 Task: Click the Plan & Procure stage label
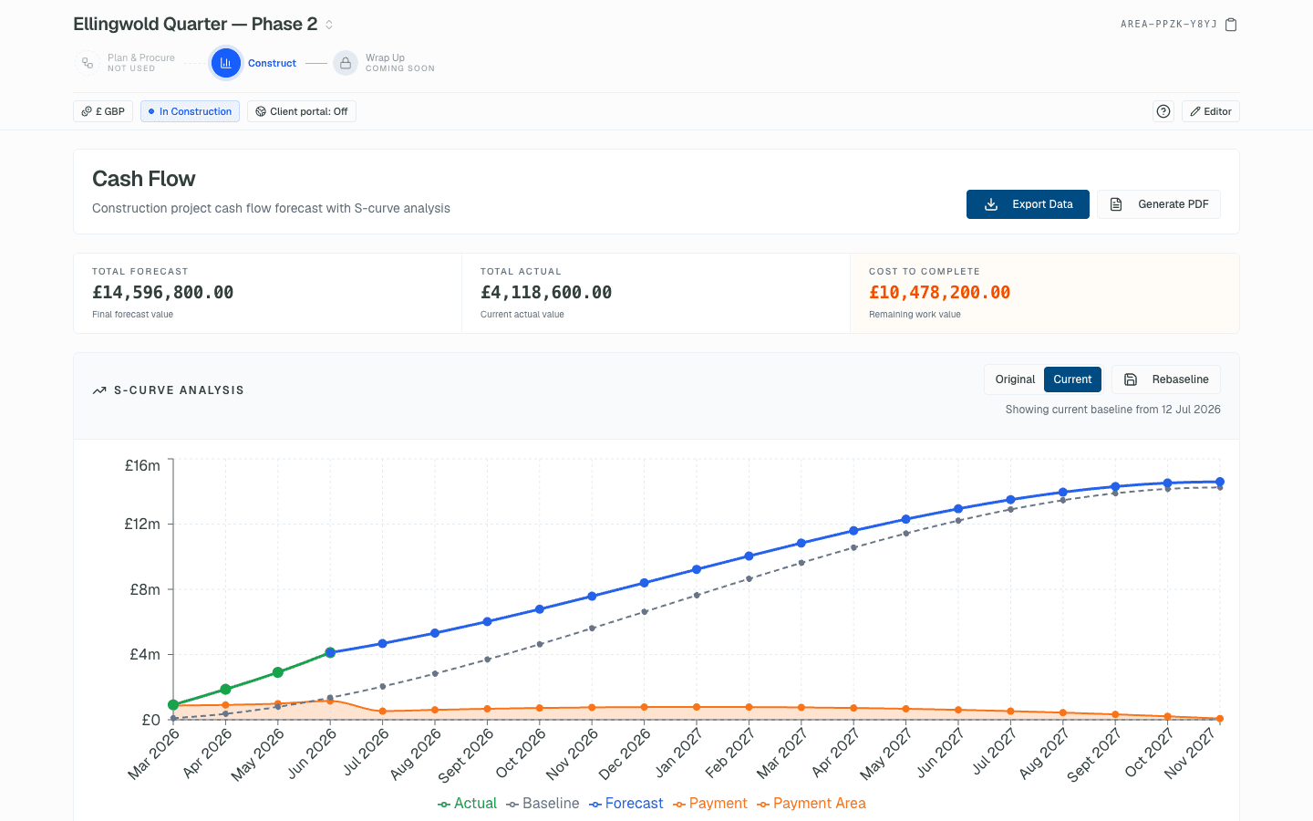point(141,57)
